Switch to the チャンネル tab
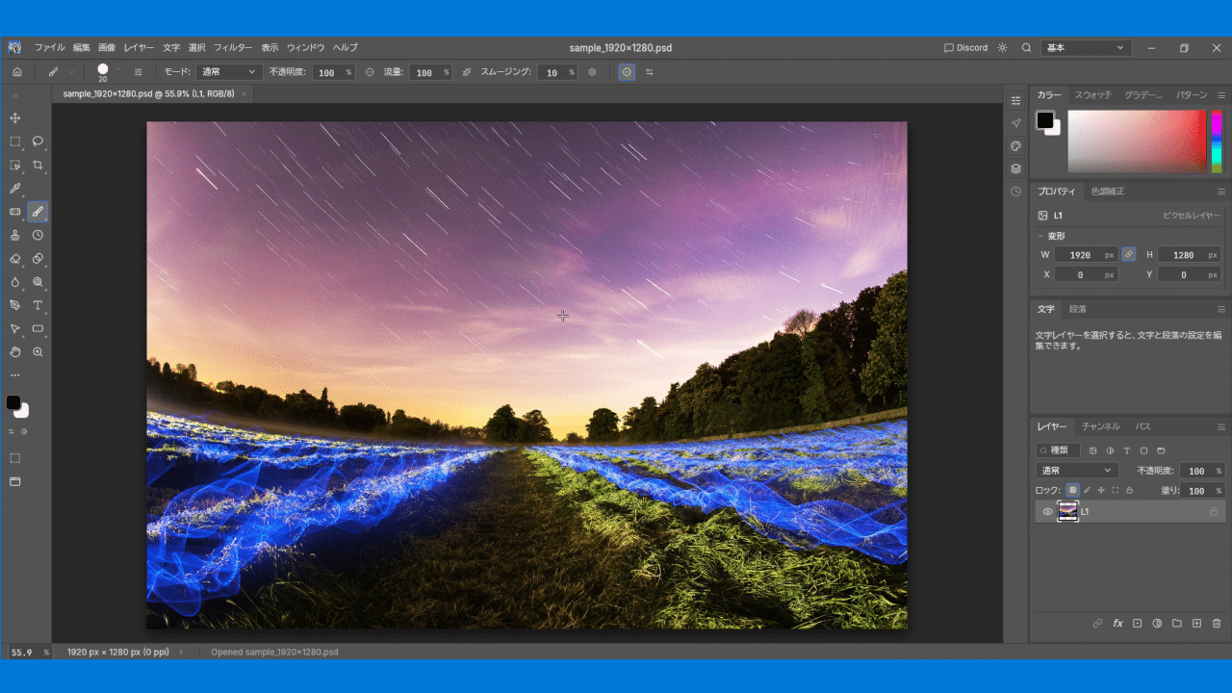Image resolution: width=1232 pixels, height=693 pixels. [1100, 426]
